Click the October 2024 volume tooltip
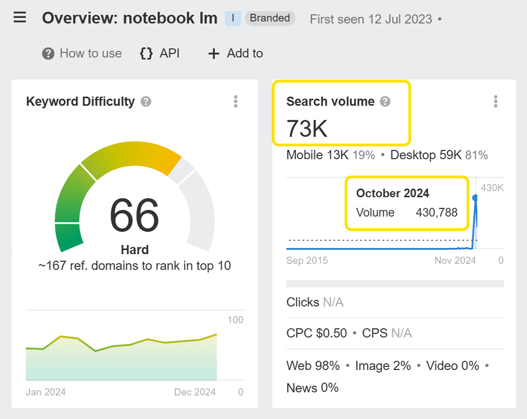Screen dimensions: 527x419 pos(406,203)
